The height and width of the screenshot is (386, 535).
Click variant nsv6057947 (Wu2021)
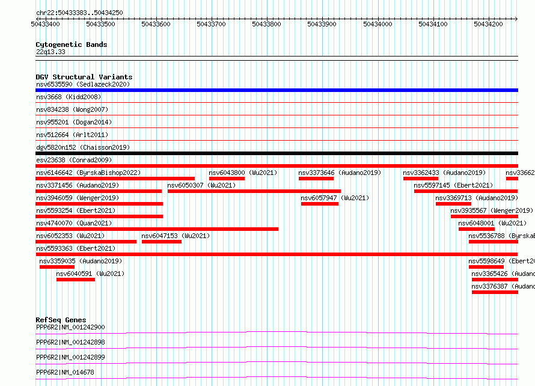pos(335,198)
